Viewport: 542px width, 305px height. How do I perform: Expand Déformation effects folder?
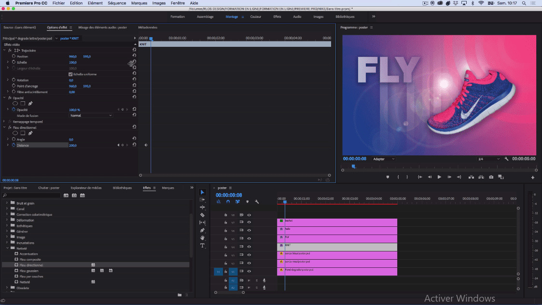tap(7, 220)
